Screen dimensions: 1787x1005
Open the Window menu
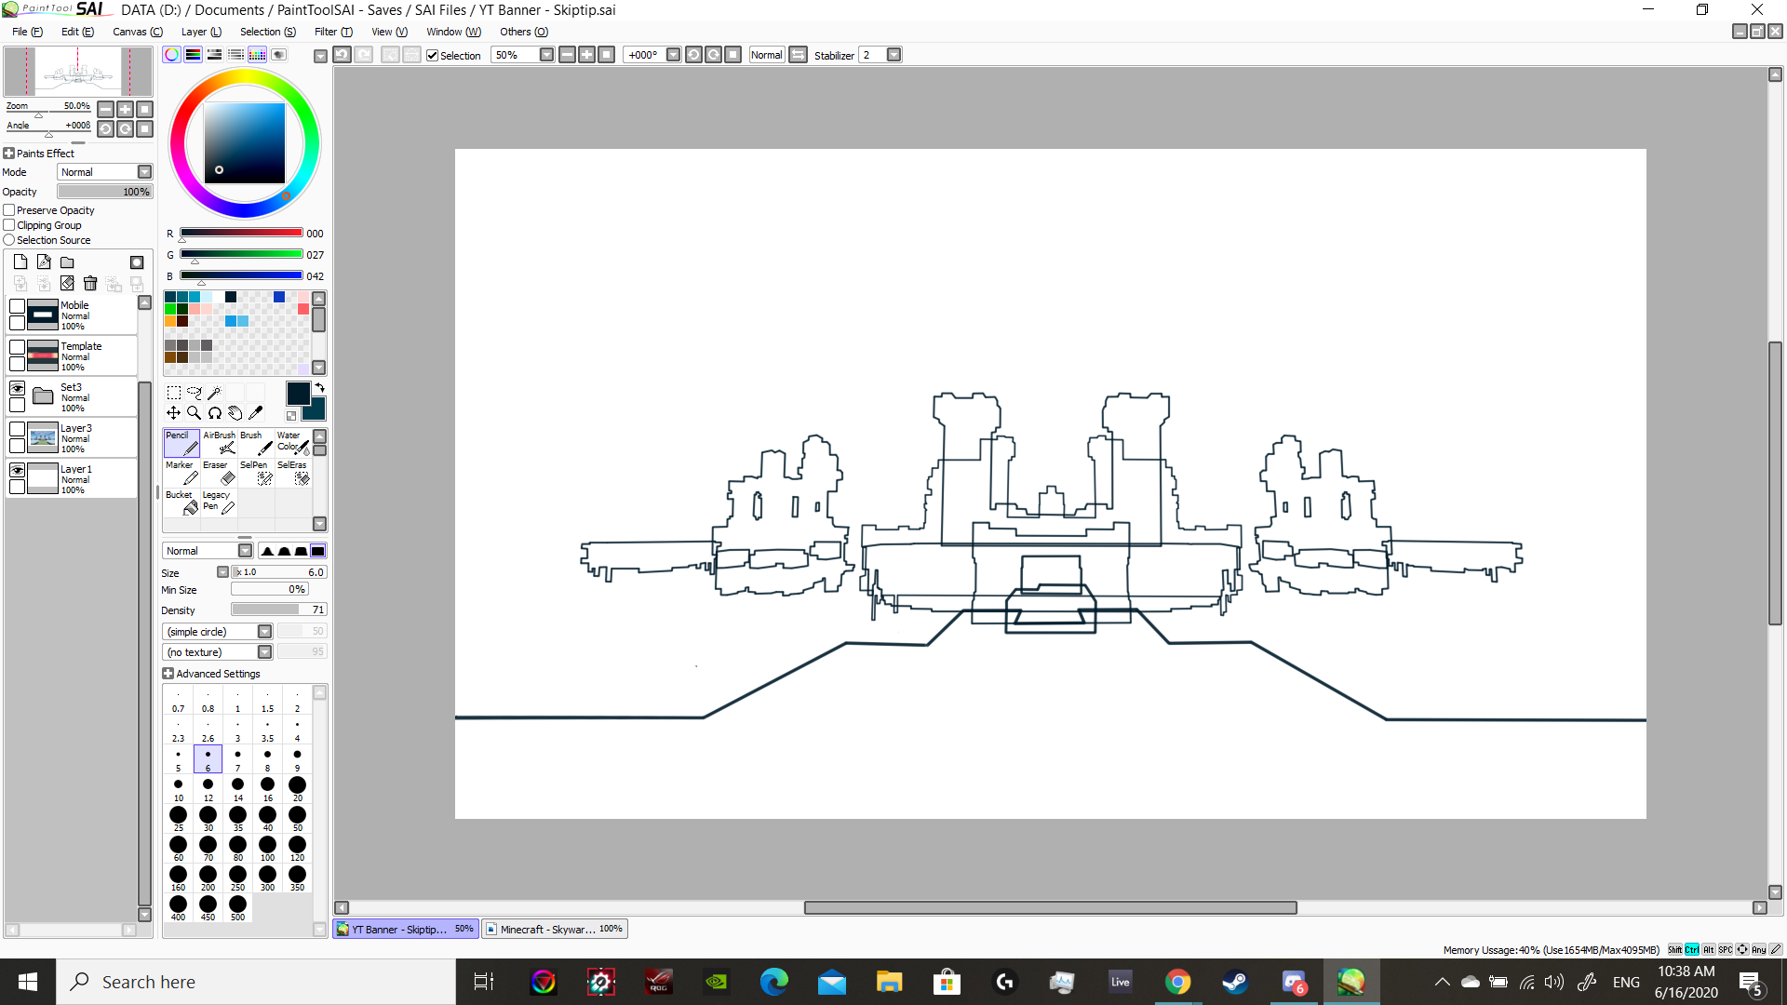(453, 32)
